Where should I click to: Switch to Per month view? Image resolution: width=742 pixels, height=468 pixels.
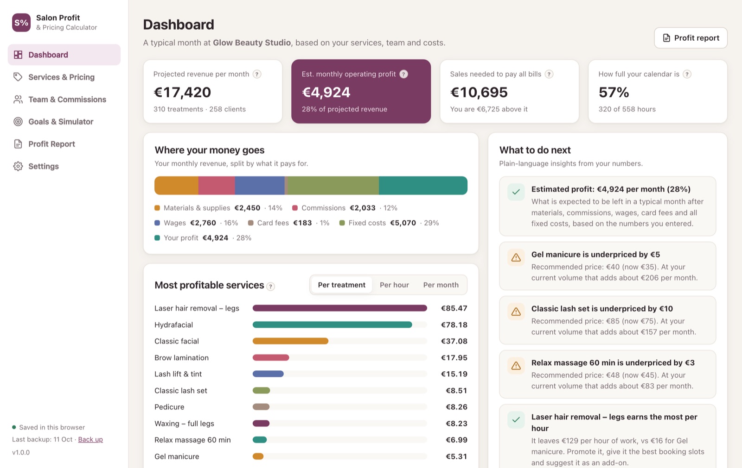pyautogui.click(x=441, y=285)
